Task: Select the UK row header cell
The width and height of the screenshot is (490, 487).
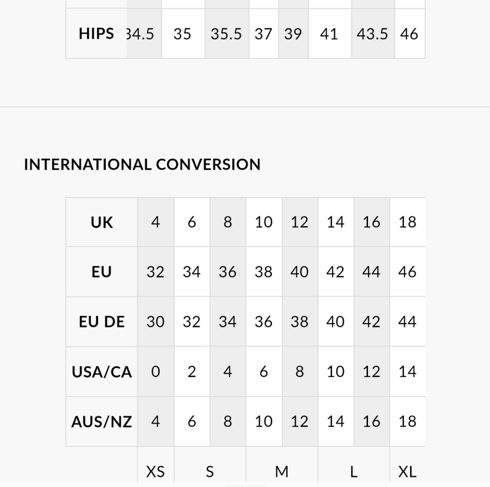Action: pyautogui.click(x=102, y=222)
